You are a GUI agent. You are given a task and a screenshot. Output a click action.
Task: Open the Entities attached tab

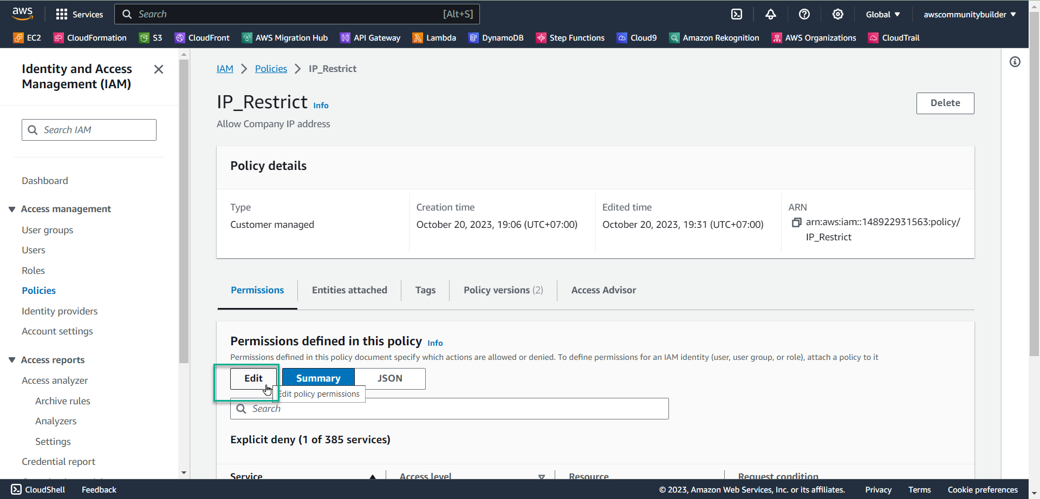point(349,290)
